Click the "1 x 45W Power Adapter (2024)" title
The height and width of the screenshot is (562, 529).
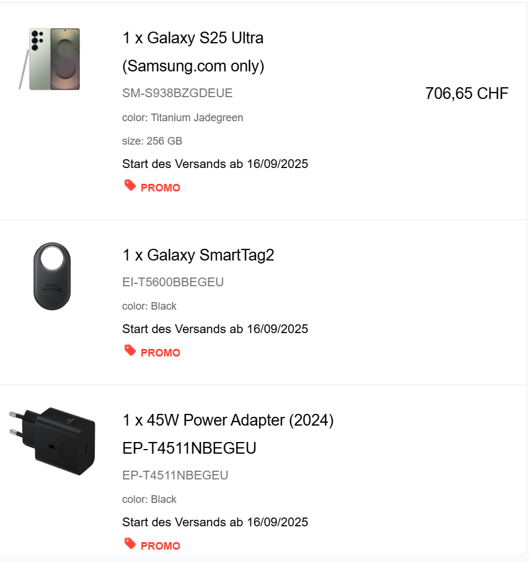point(228,420)
